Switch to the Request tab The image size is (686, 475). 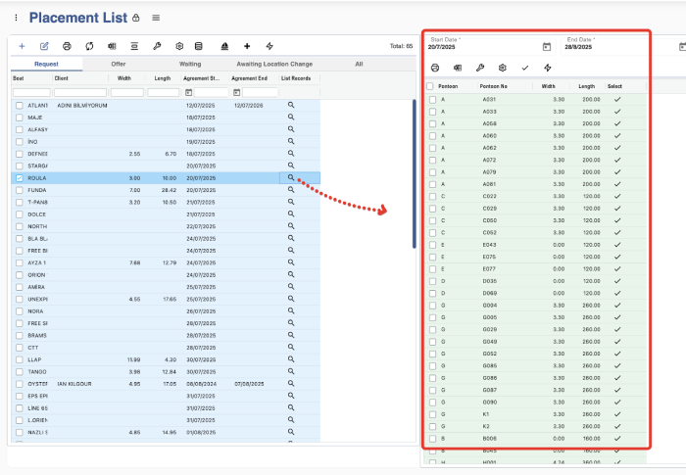click(46, 64)
